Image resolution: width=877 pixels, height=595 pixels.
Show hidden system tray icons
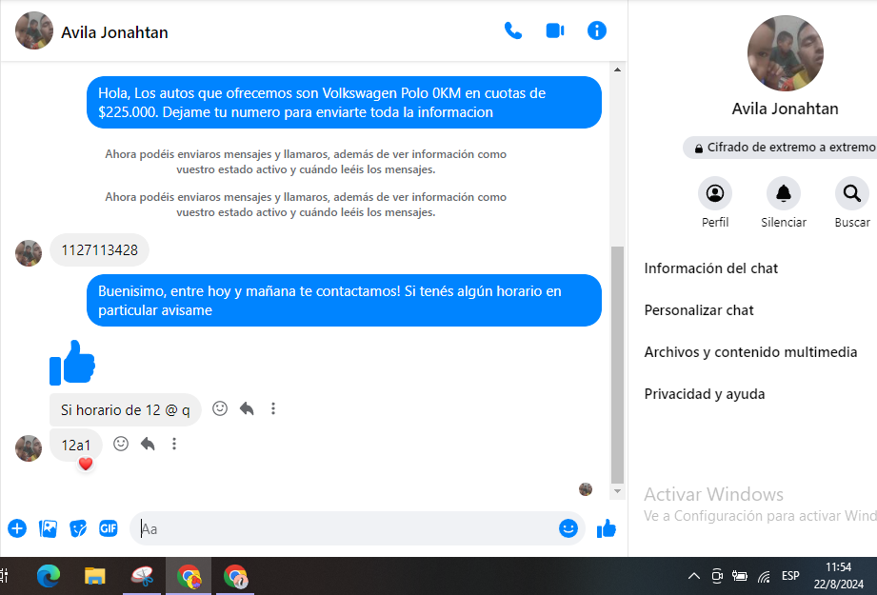coord(693,576)
